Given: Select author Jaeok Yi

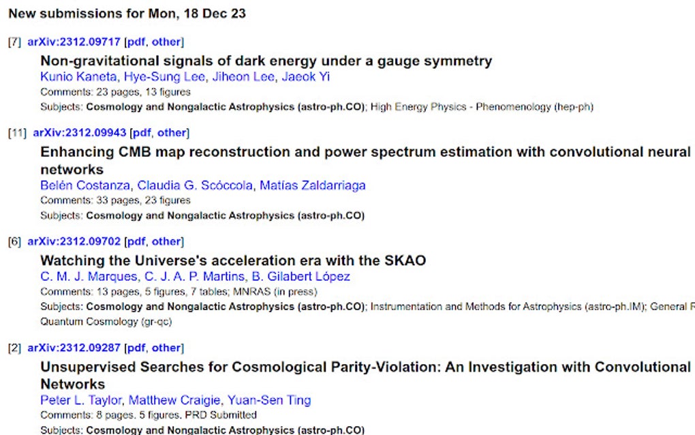Looking at the screenshot, I should click(x=306, y=76).
